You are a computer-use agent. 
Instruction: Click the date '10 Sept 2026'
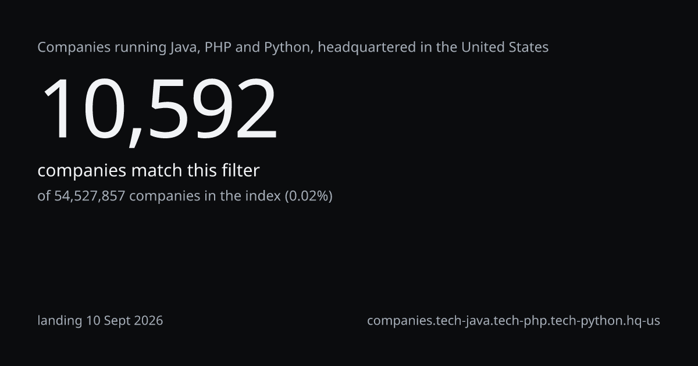tap(124, 321)
